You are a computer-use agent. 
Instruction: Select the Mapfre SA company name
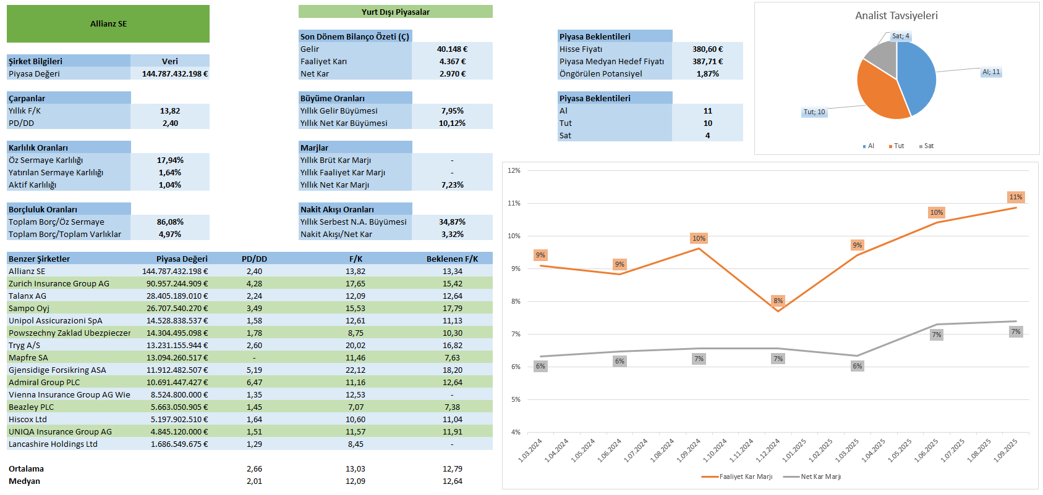pos(28,357)
